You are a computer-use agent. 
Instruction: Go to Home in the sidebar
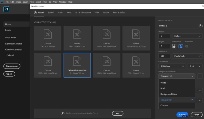(x=16, y=24)
